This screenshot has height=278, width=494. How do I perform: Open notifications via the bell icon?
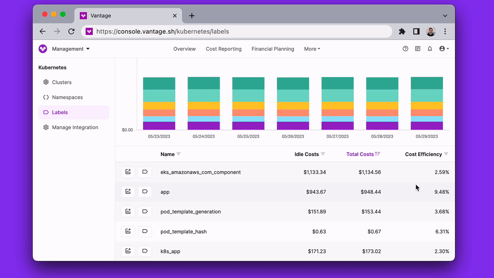click(429, 48)
